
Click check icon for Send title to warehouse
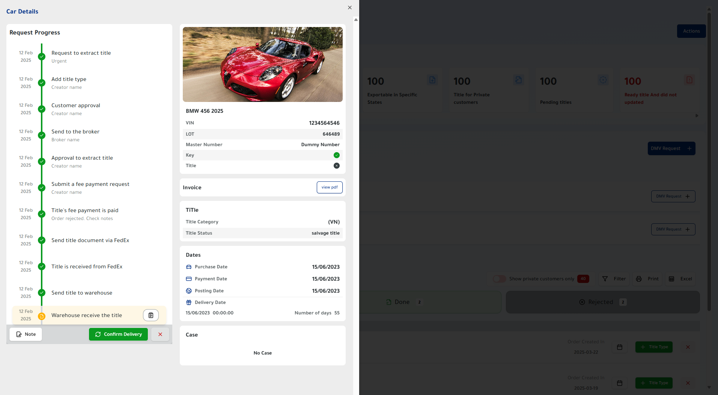click(42, 293)
